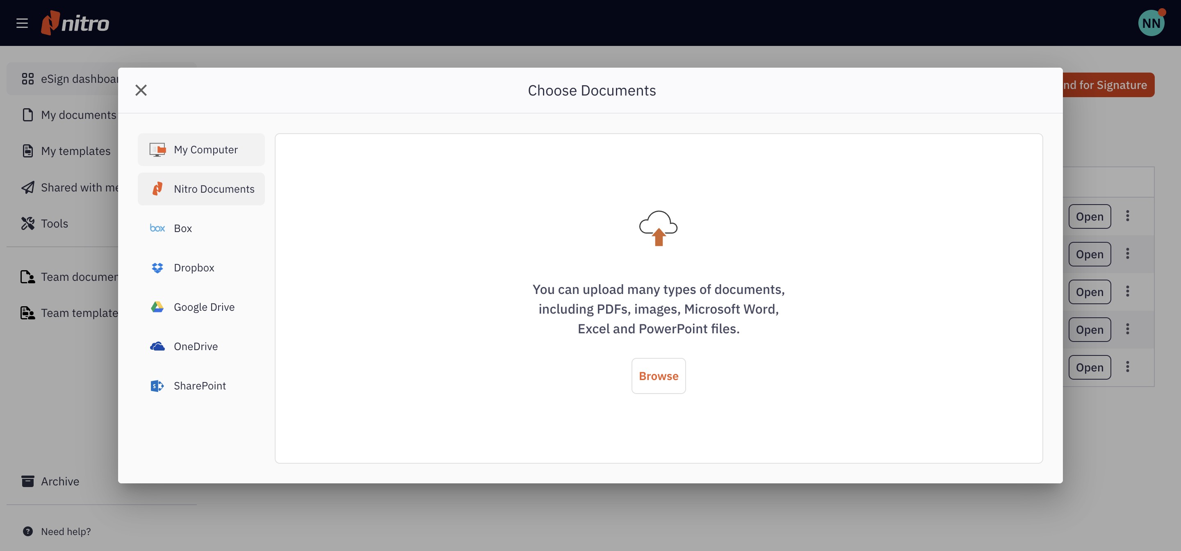
Task: Open first row's three-dot menu
Action: click(x=1127, y=216)
